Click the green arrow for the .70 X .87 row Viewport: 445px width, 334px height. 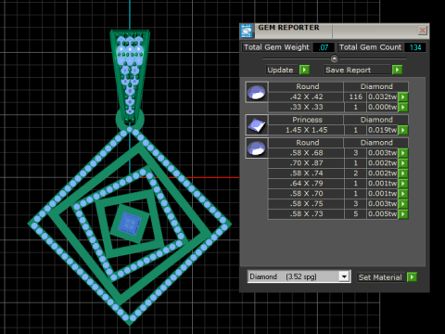click(403, 163)
